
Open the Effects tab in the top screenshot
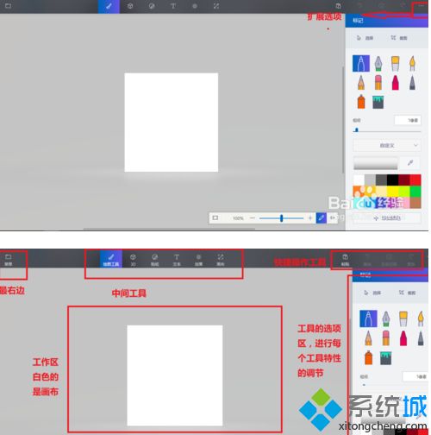point(195,6)
